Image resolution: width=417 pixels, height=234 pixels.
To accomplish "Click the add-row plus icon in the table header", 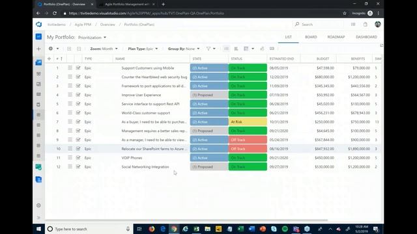I will (50, 58).
